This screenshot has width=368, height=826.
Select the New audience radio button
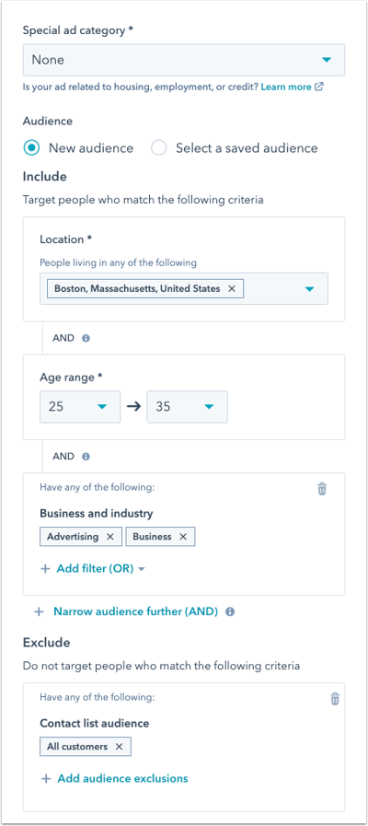pos(31,148)
